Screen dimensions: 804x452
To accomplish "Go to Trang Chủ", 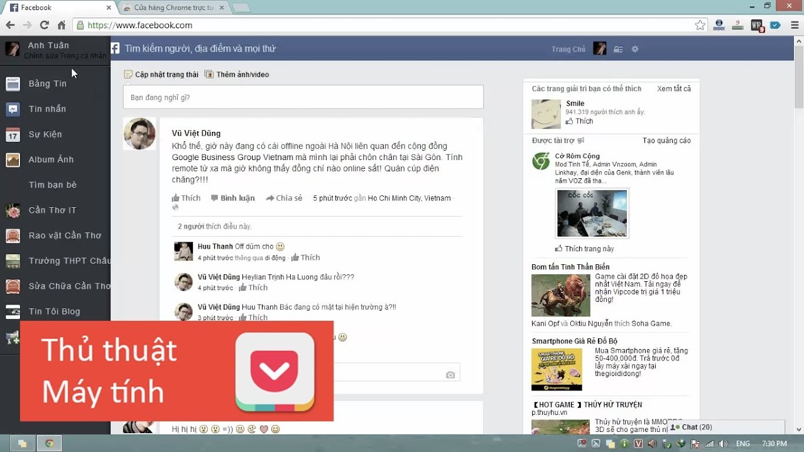I will (568, 49).
